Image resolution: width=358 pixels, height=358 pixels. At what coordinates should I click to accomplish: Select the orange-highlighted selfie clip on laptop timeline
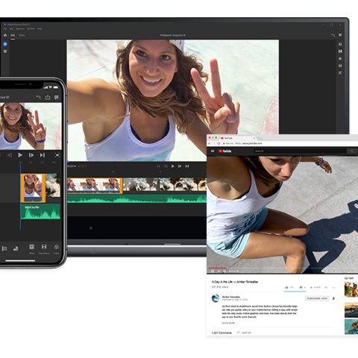coord(95,185)
